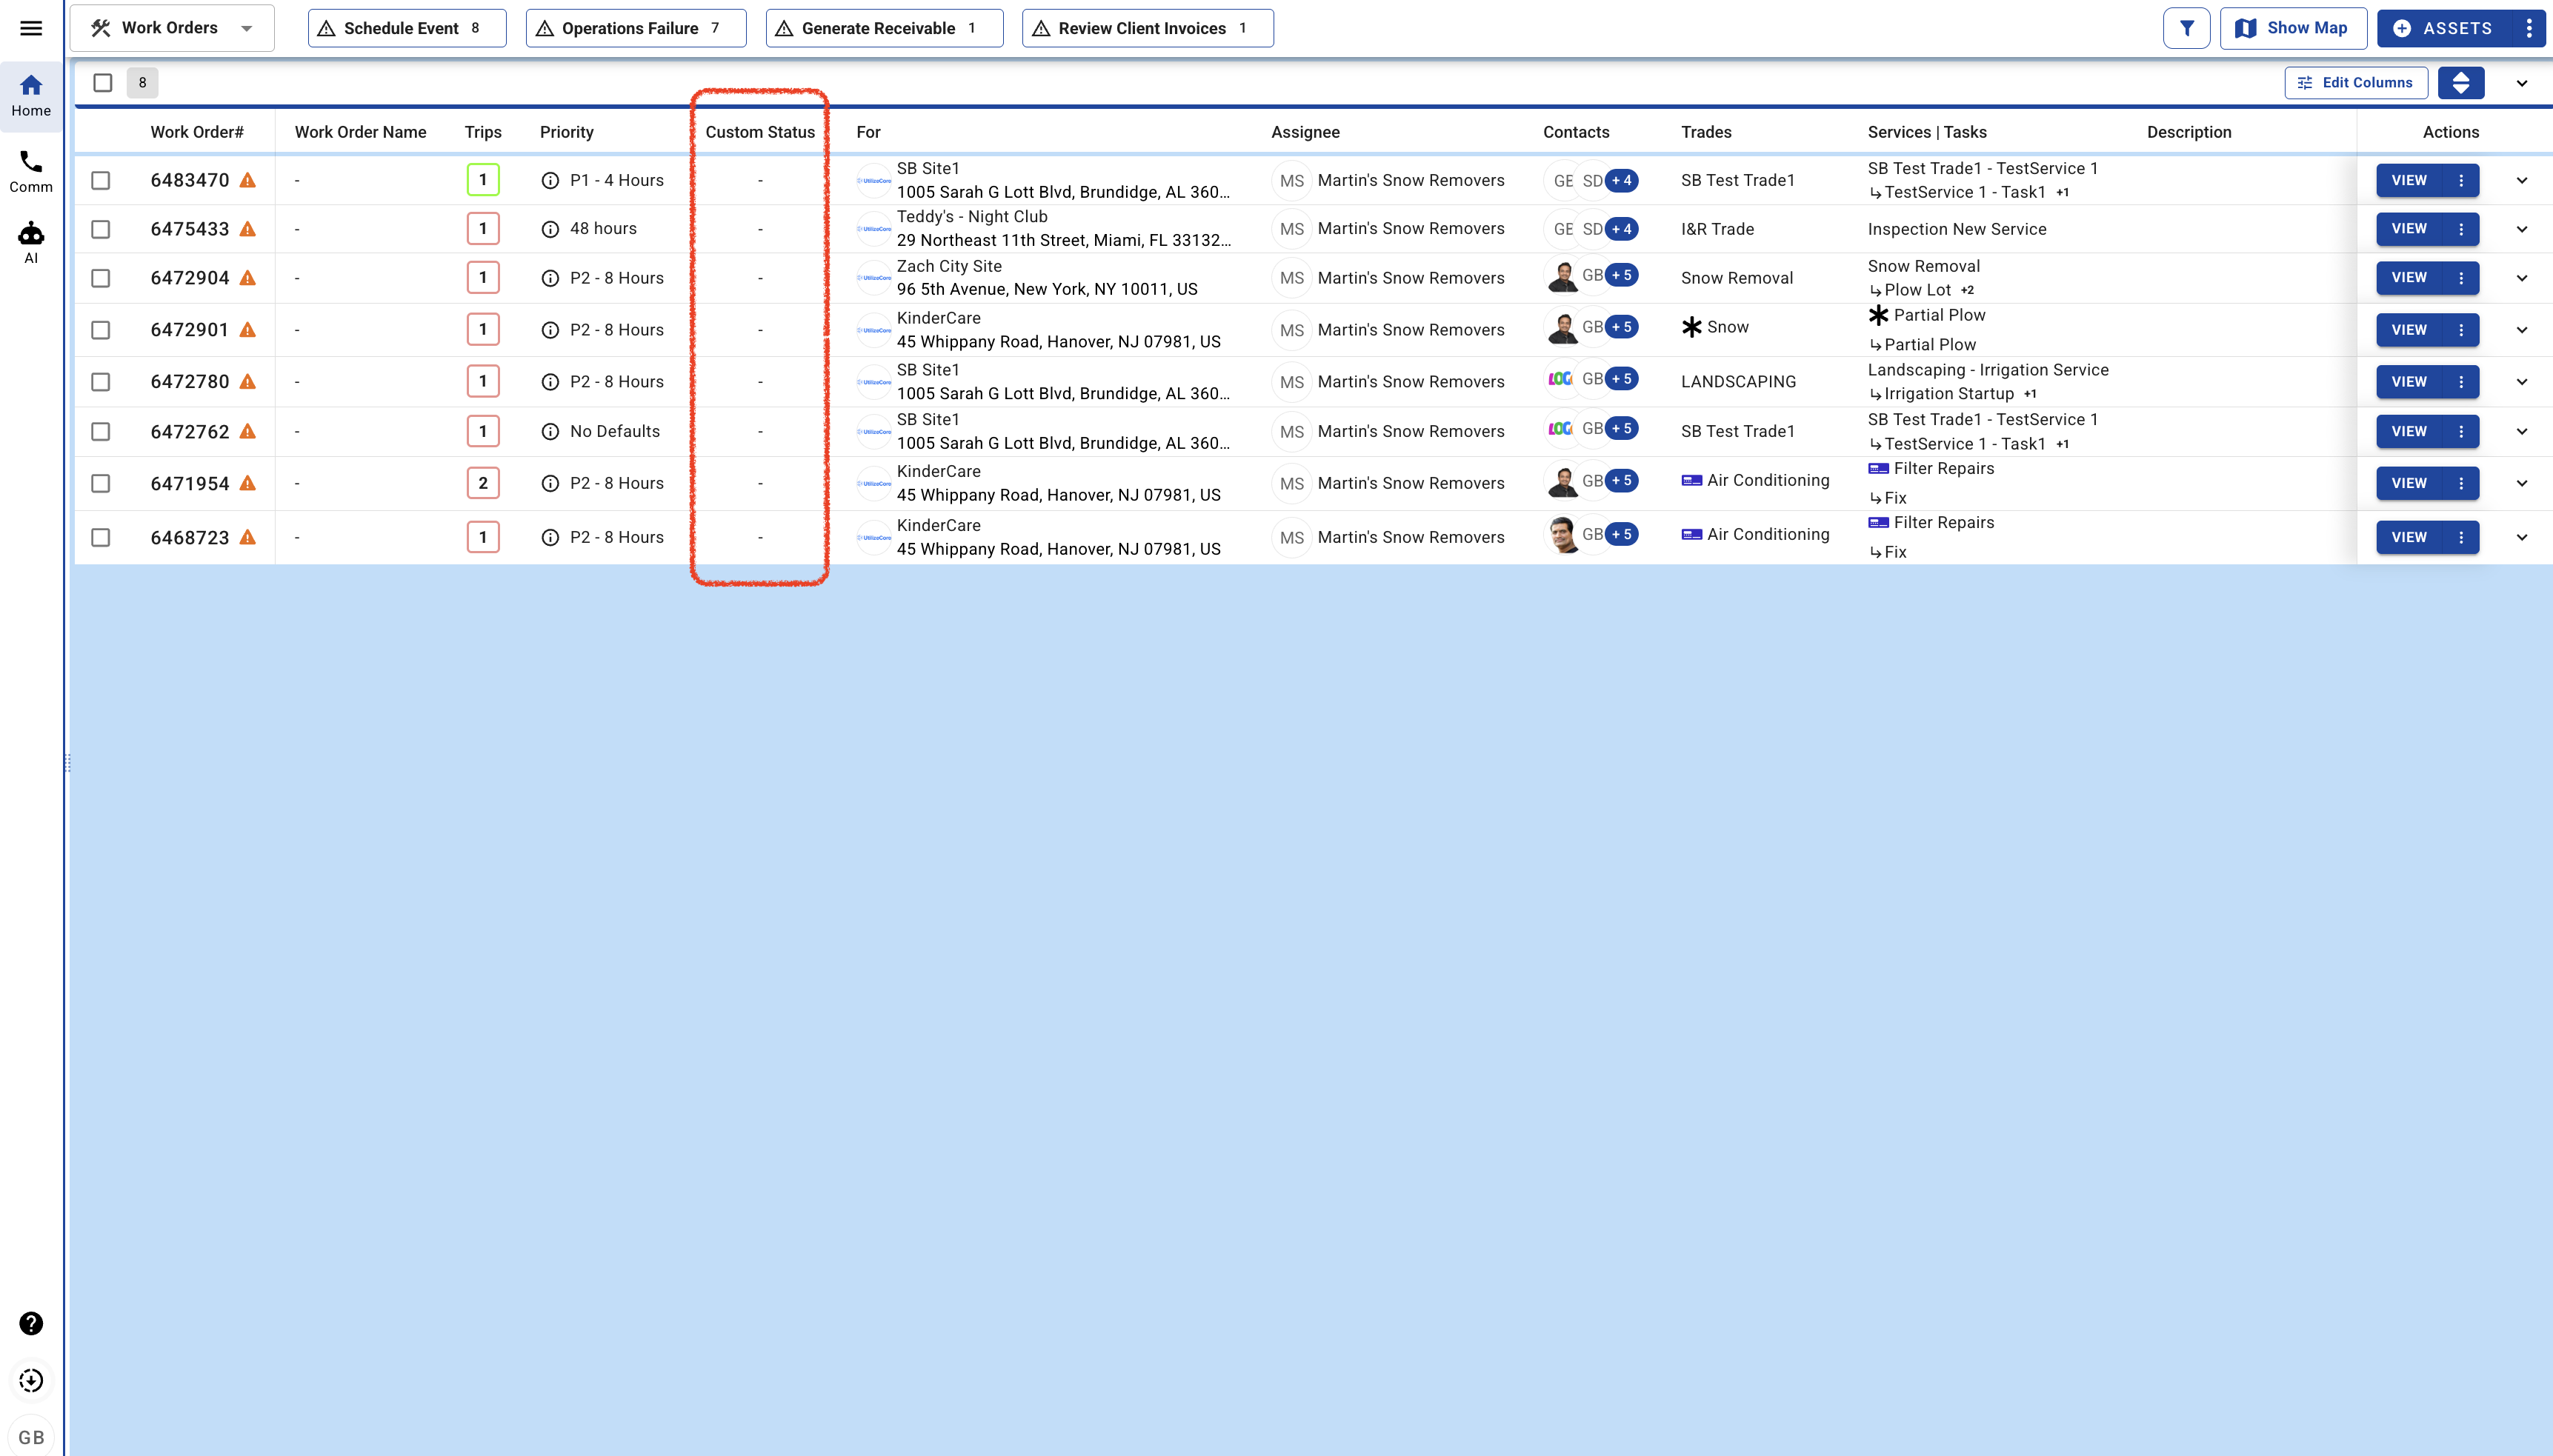Go to Home in sidebar
2553x1456 pixels.
pos(31,96)
